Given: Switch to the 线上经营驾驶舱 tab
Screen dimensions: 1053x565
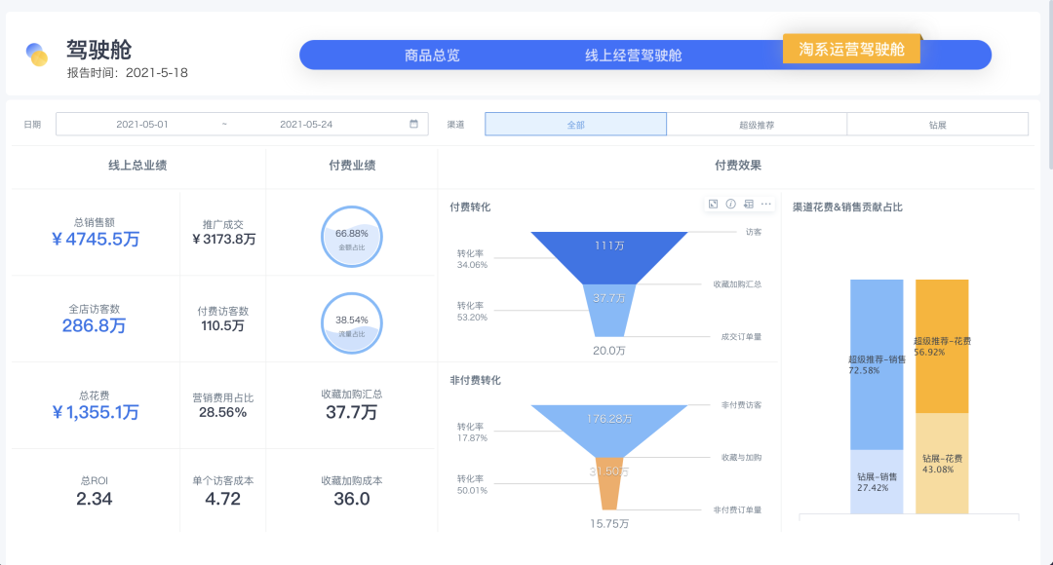Looking at the screenshot, I should click(634, 55).
